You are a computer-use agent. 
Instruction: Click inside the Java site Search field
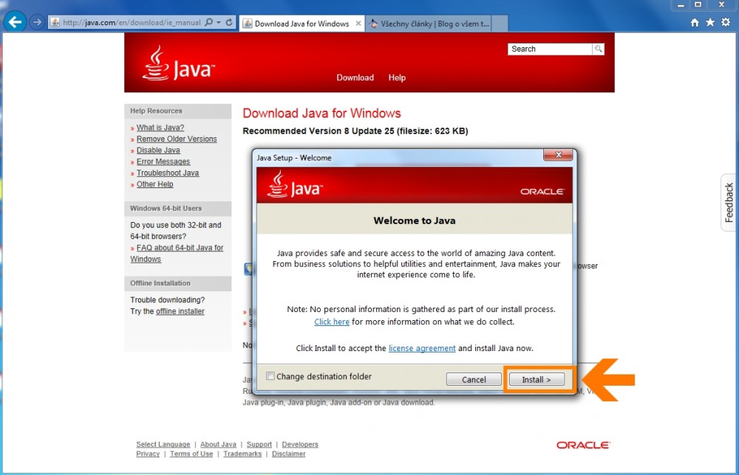point(550,49)
